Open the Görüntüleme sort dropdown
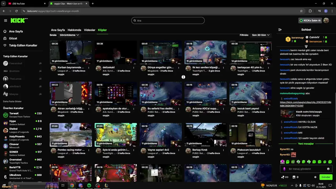This screenshot has width=336, height=189. pos(69,35)
